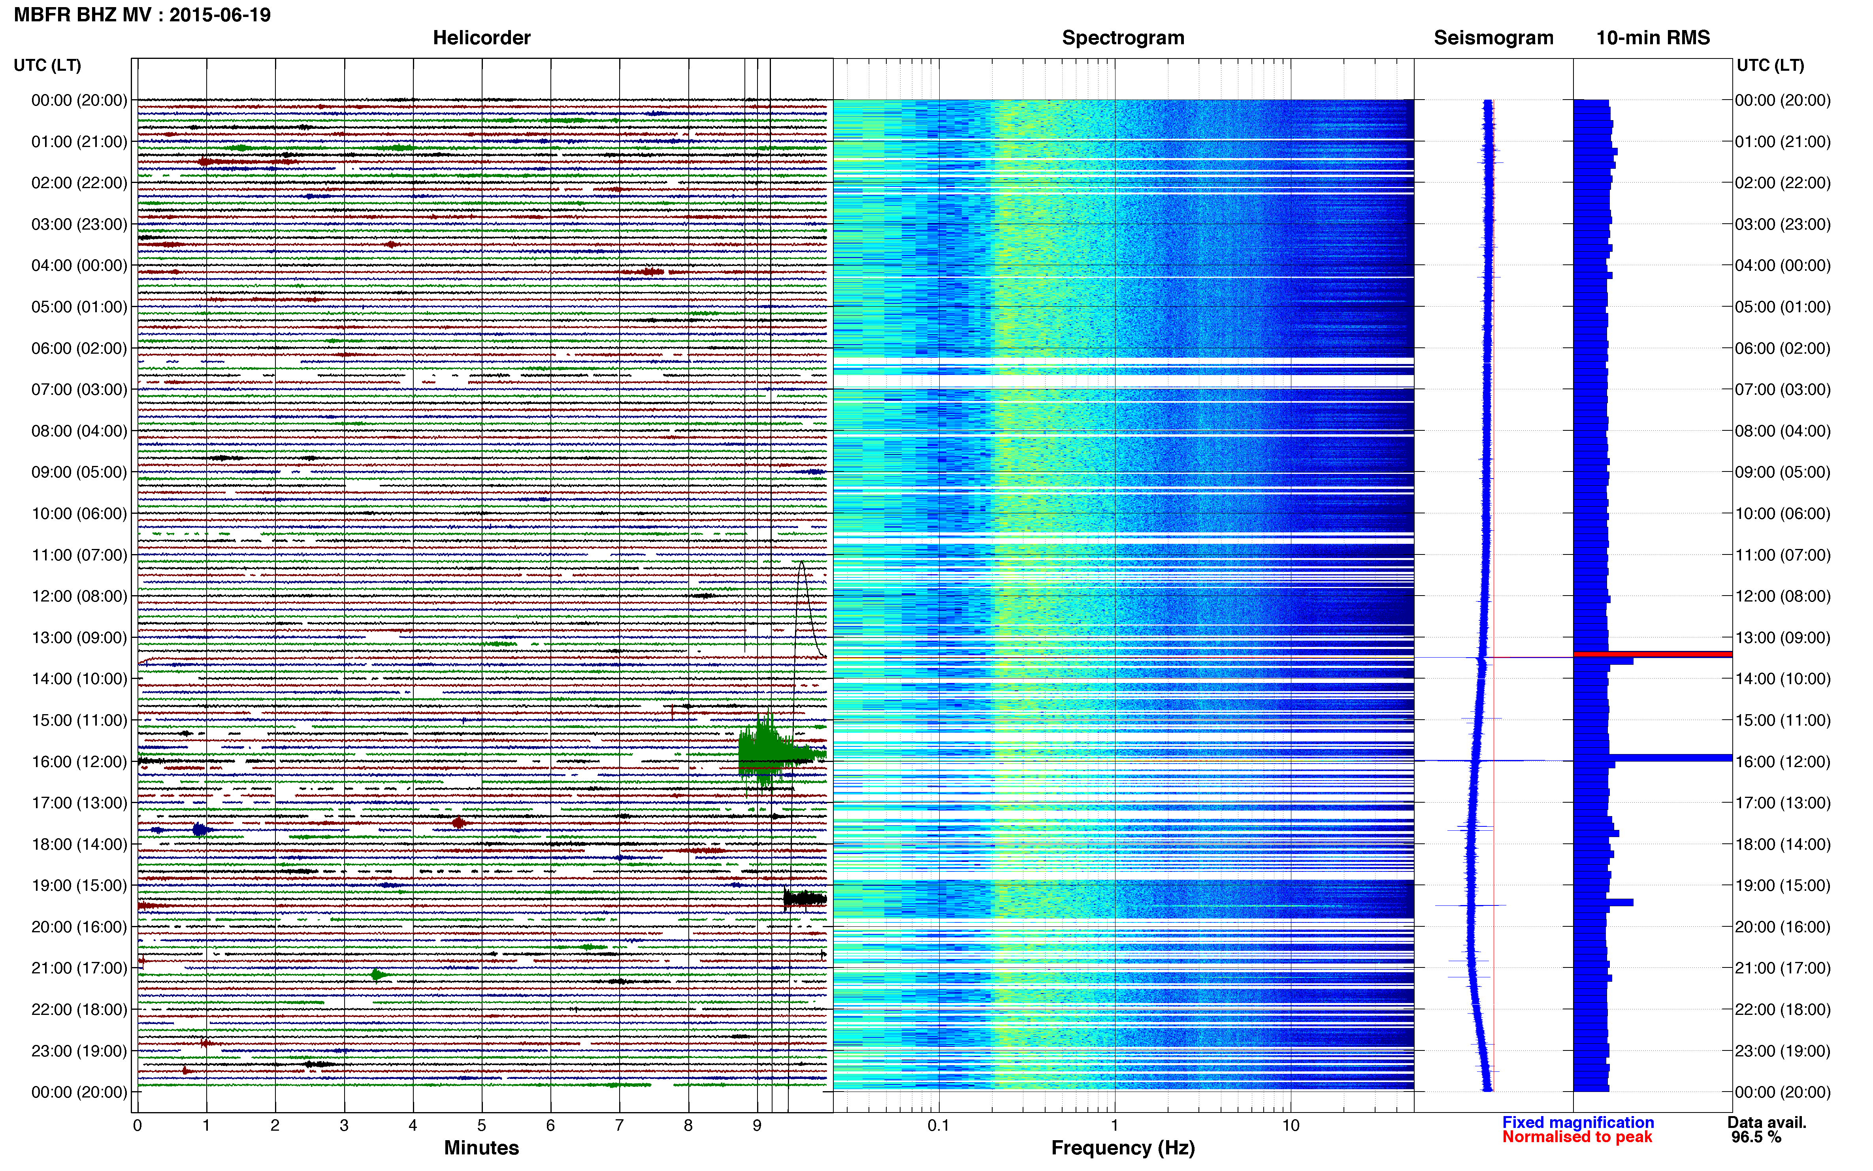Select the '1' tick on the Minutes axis
The width and height of the screenshot is (1873, 1171).
pos(206,1125)
